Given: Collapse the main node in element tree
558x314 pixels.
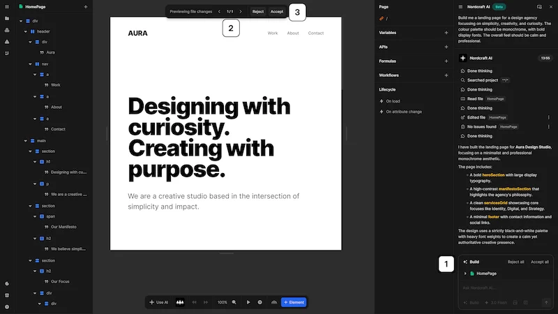Looking at the screenshot, I should 26,141.
